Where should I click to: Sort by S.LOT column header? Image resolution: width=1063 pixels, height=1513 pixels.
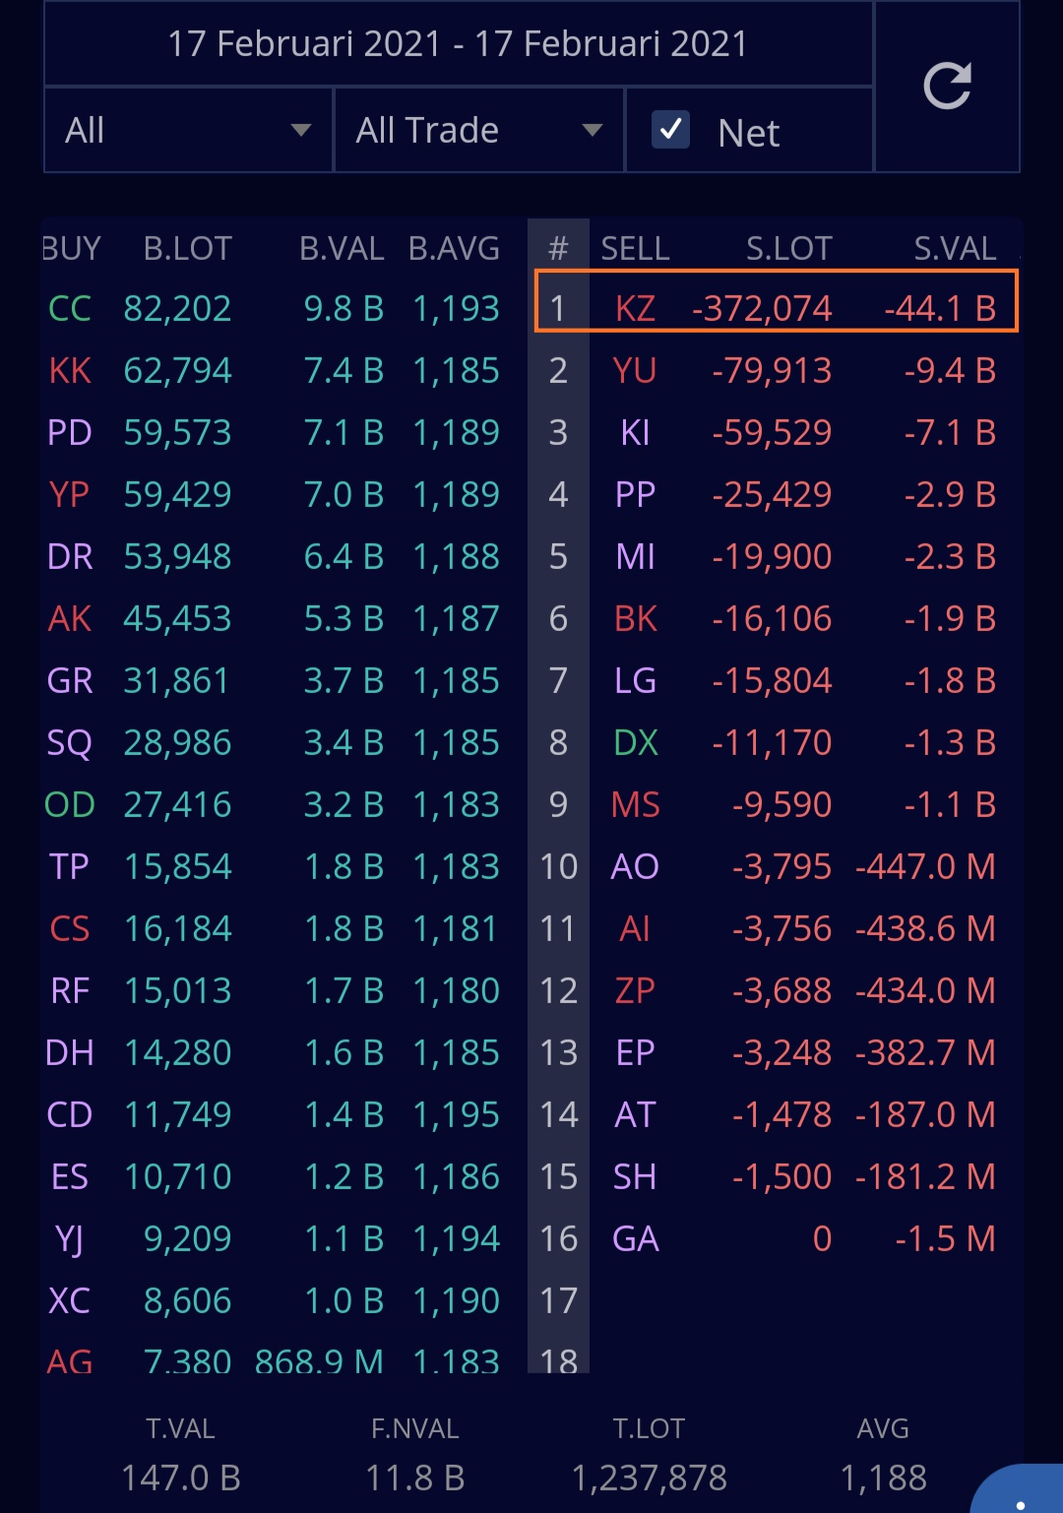coord(788,248)
